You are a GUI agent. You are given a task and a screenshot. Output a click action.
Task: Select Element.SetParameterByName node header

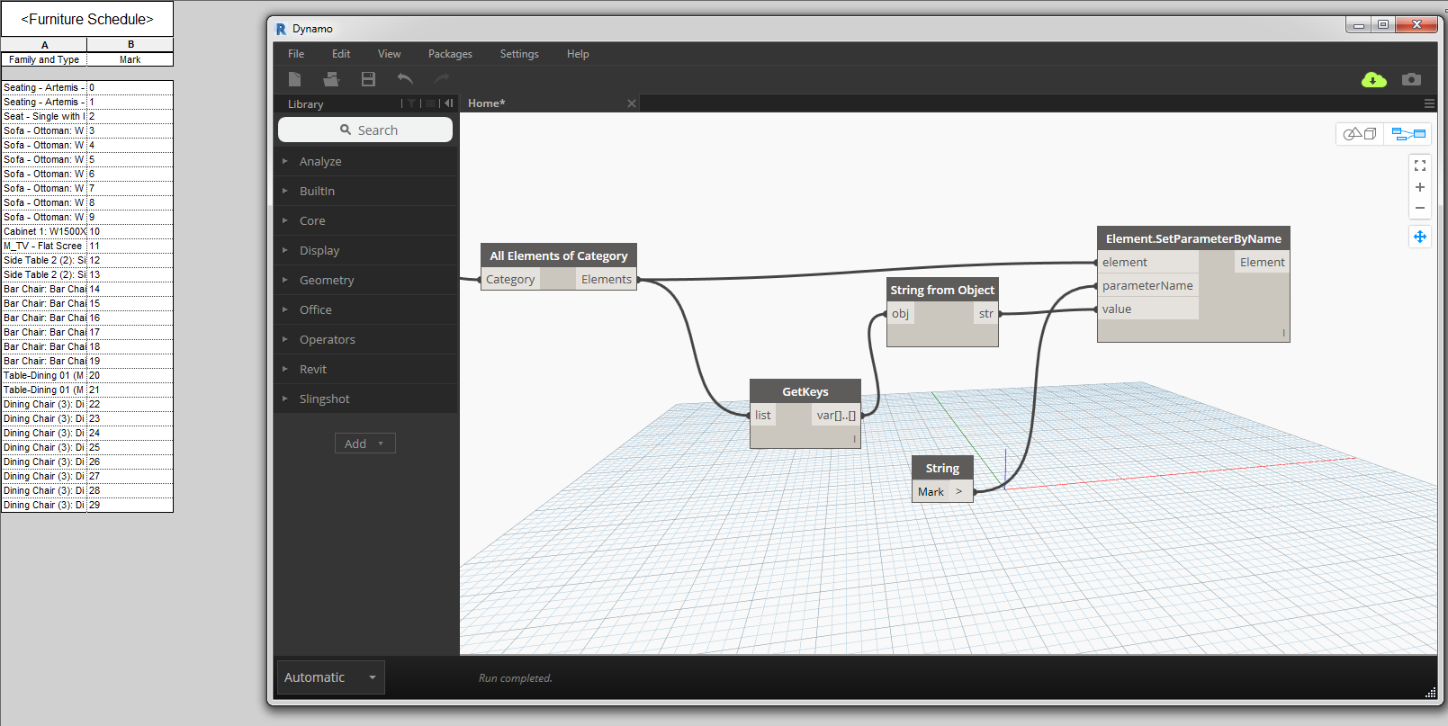tap(1193, 238)
